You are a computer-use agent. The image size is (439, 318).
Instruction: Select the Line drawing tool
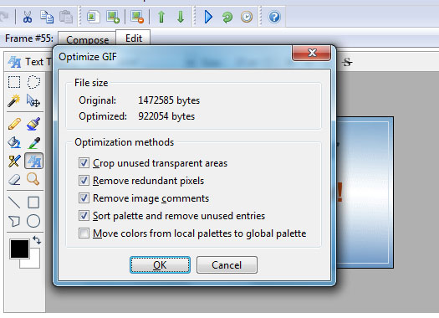pyautogui.click(x=14, y=203)
